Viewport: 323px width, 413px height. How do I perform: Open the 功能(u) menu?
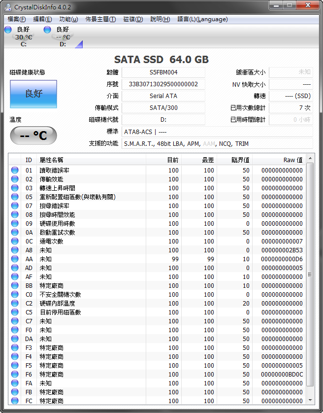[68, 19]
